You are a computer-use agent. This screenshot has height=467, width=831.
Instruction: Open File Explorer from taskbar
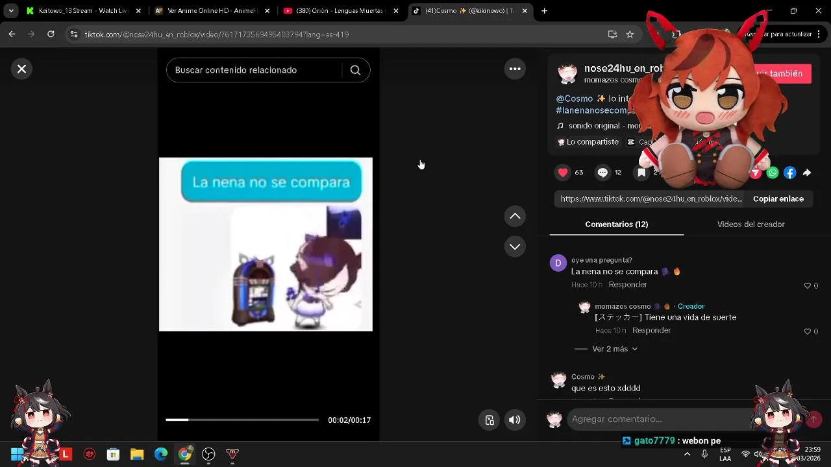coord(137,455)
